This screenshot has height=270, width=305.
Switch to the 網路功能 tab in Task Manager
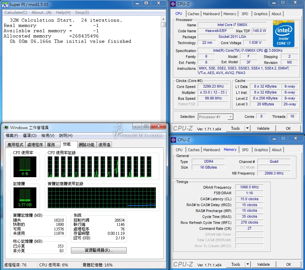click(x=86, y=145)
